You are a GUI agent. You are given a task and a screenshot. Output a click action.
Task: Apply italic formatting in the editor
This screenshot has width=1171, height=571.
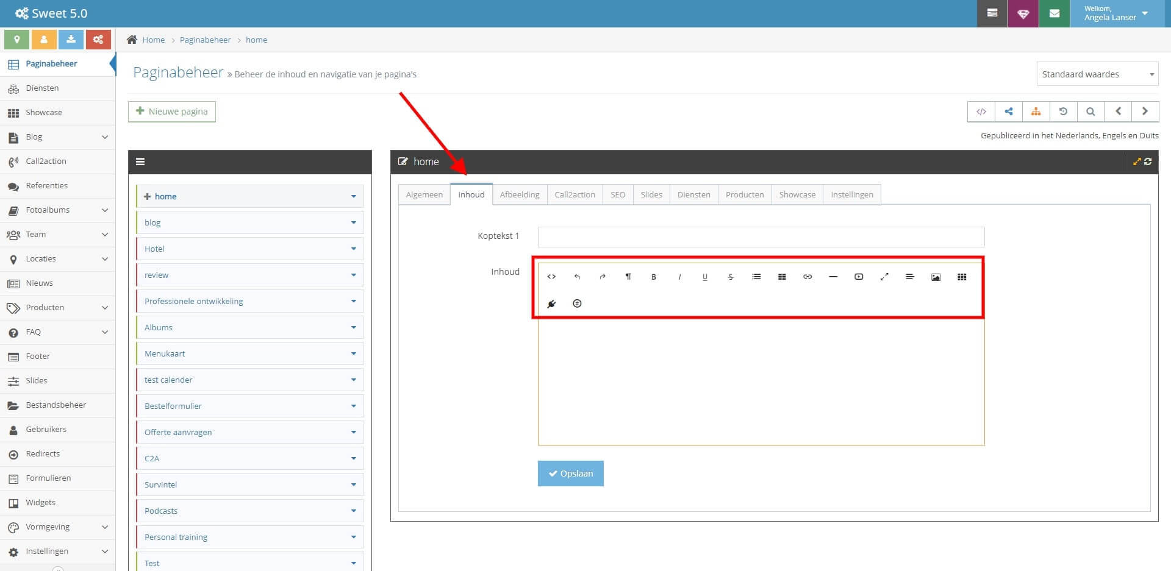679,277
